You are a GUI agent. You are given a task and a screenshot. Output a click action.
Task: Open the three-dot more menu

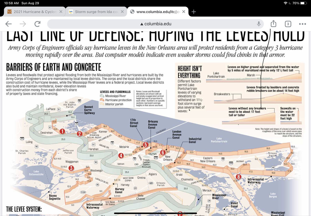(302, 24)
